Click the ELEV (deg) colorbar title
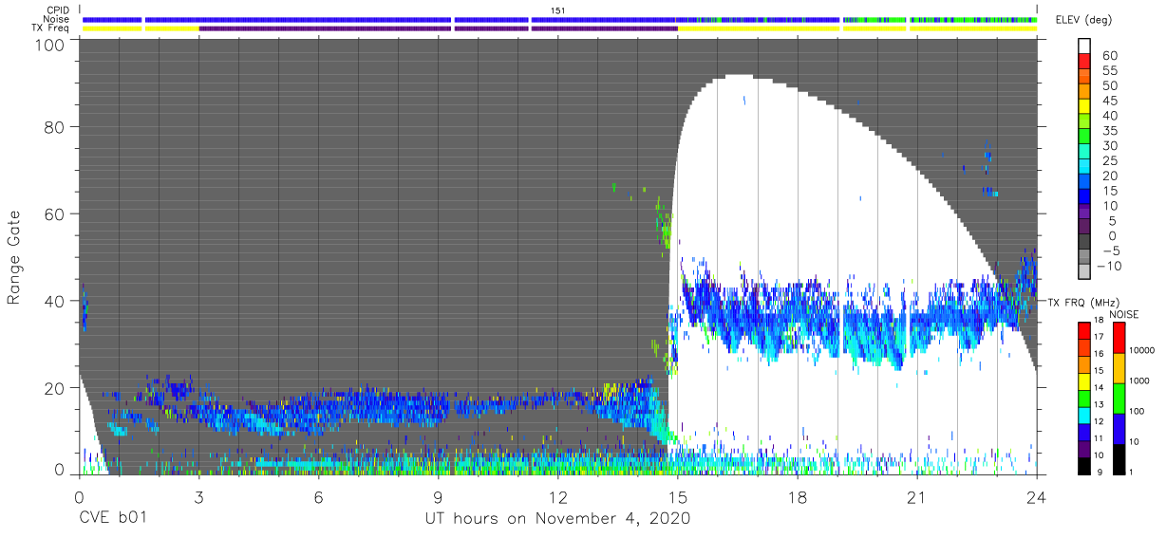 1081,20
